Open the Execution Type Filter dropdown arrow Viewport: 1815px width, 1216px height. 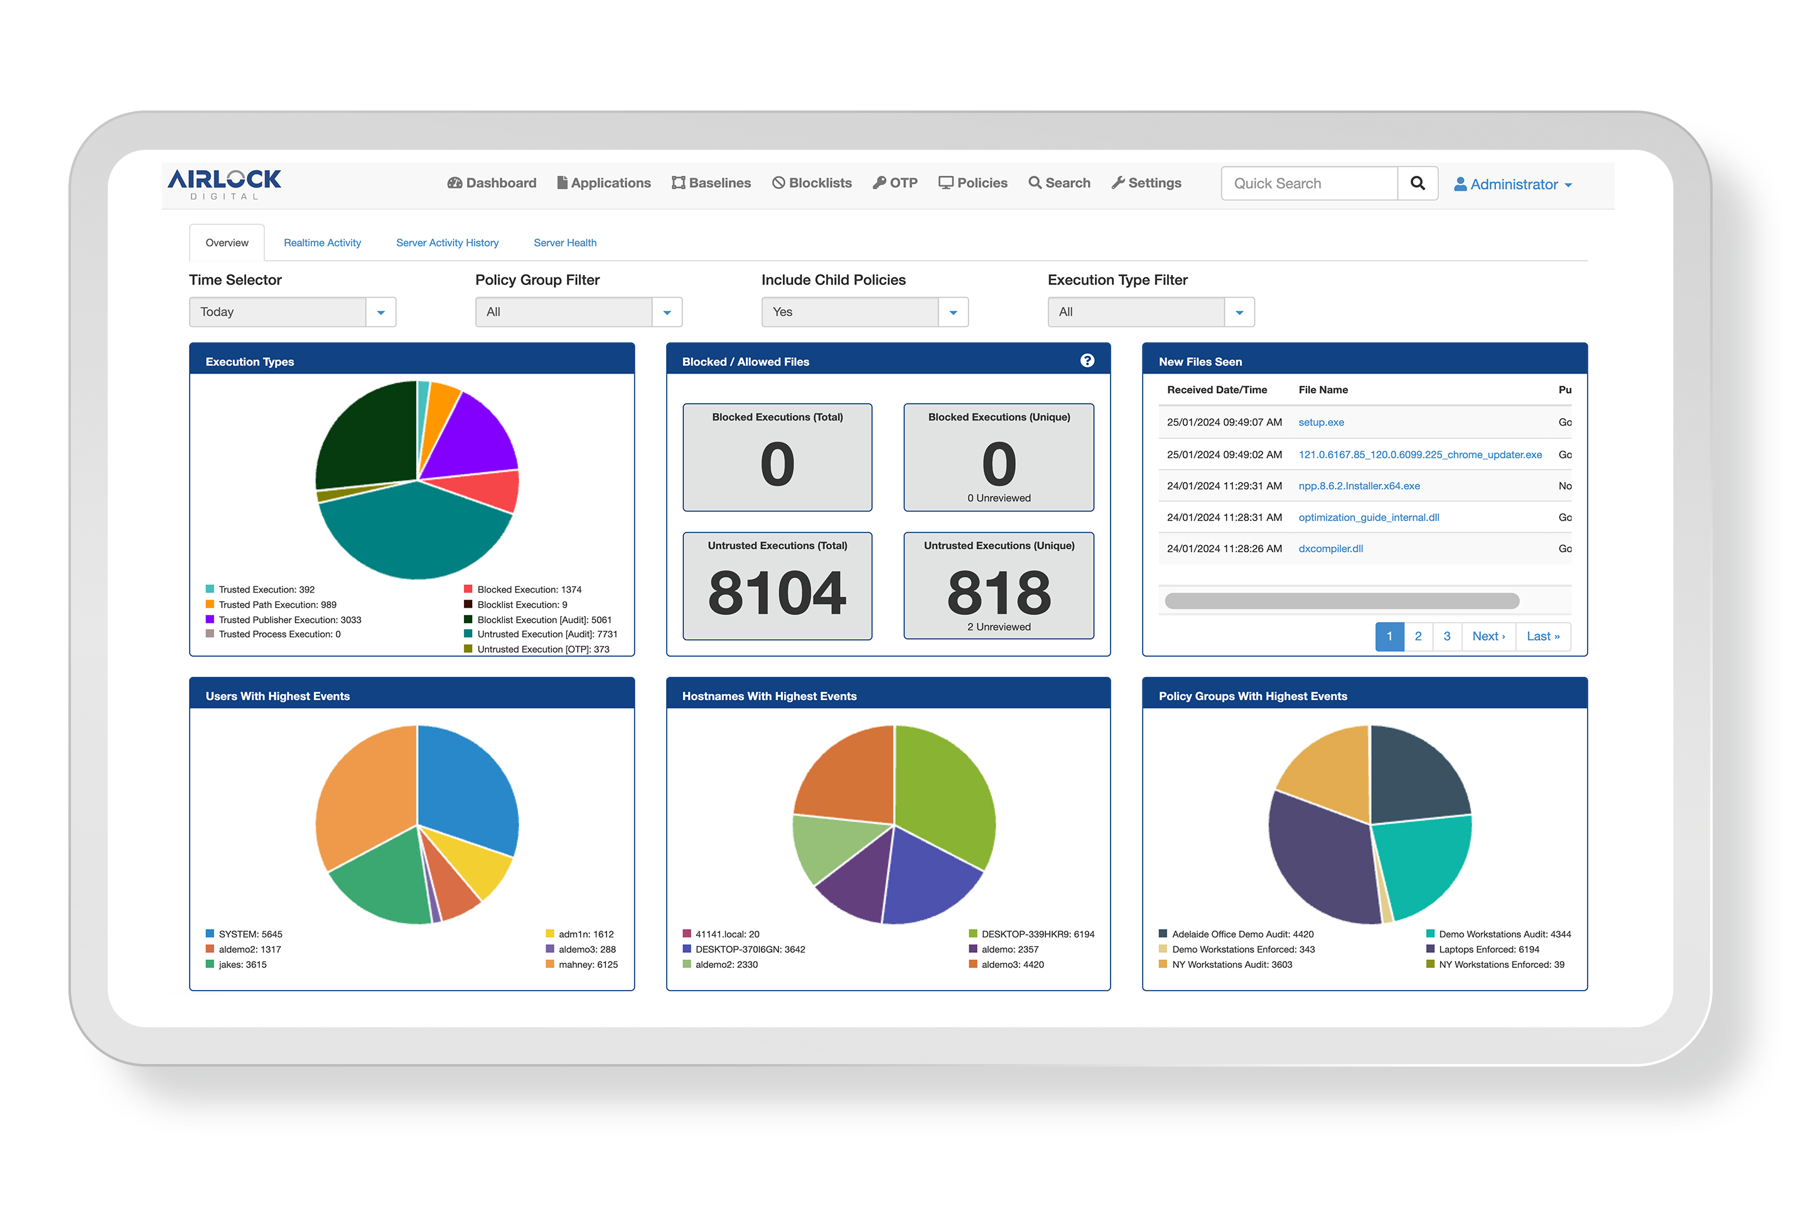click(x=1239, y=312)
